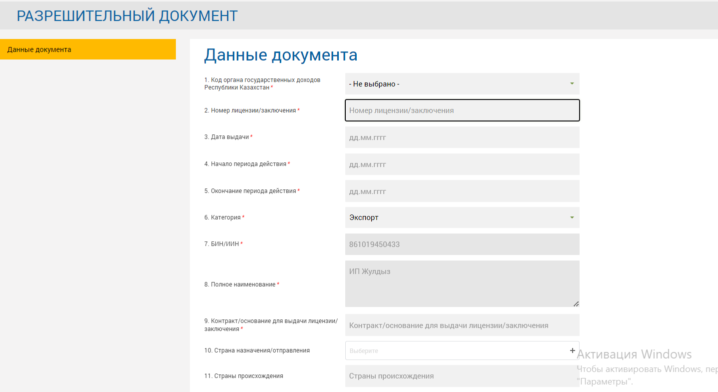Click the arrow icon on Категория dropdown
The width and height of the screenshot is (718, 392).
tap(572, 217)
